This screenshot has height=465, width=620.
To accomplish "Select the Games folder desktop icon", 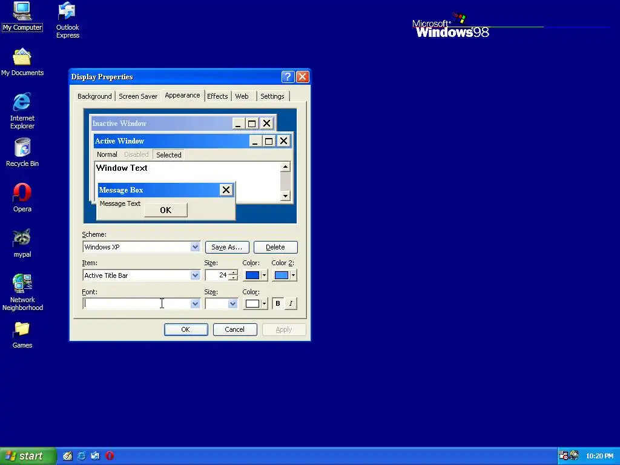I will (22, 335).
